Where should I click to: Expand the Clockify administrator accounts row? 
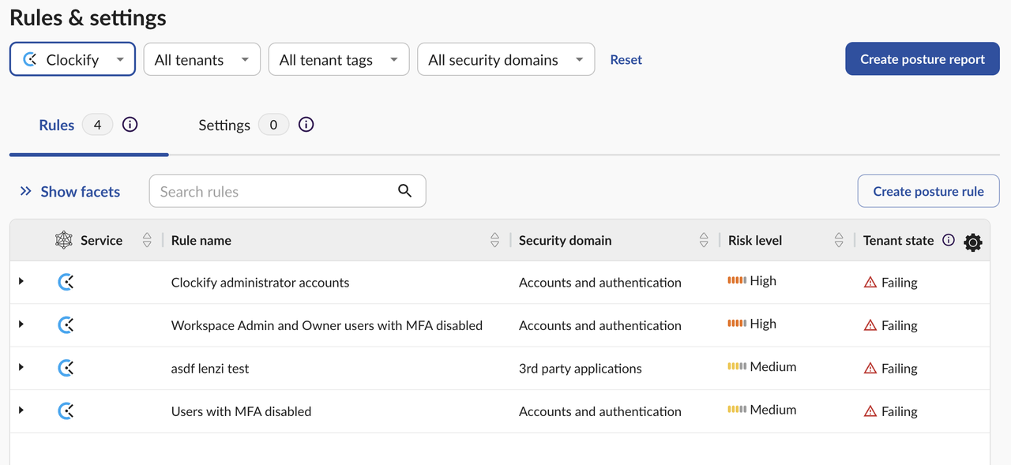(21, 281)
